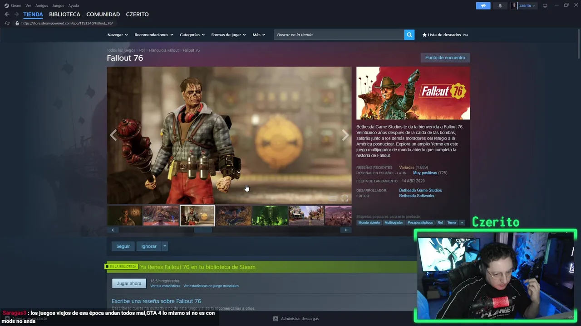
Task: Click the Variadas recent reviews summary
Action: click(x=407, y=168)
